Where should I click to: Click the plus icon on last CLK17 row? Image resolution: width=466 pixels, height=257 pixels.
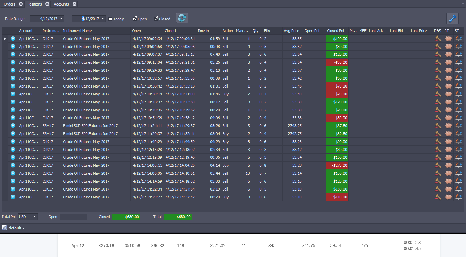(x=13, y=197)
